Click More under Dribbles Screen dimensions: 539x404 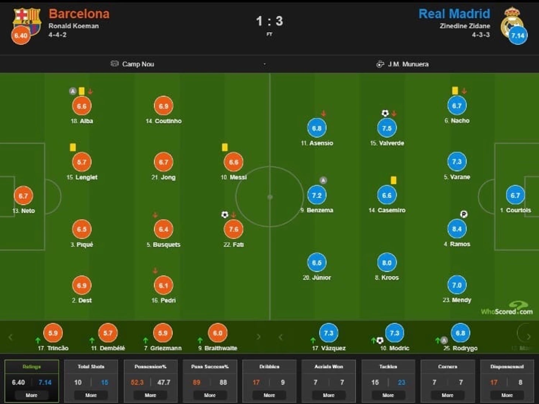point(269,395)
